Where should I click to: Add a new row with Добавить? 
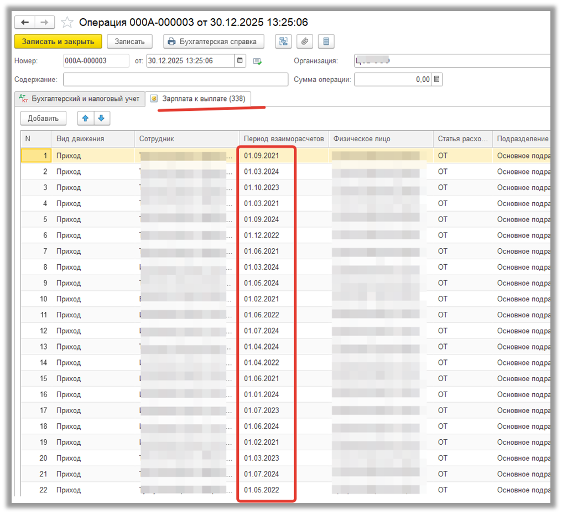43,118
